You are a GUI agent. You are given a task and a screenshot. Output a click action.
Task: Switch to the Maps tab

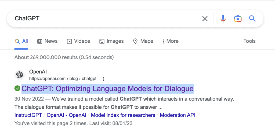point(143,41)
